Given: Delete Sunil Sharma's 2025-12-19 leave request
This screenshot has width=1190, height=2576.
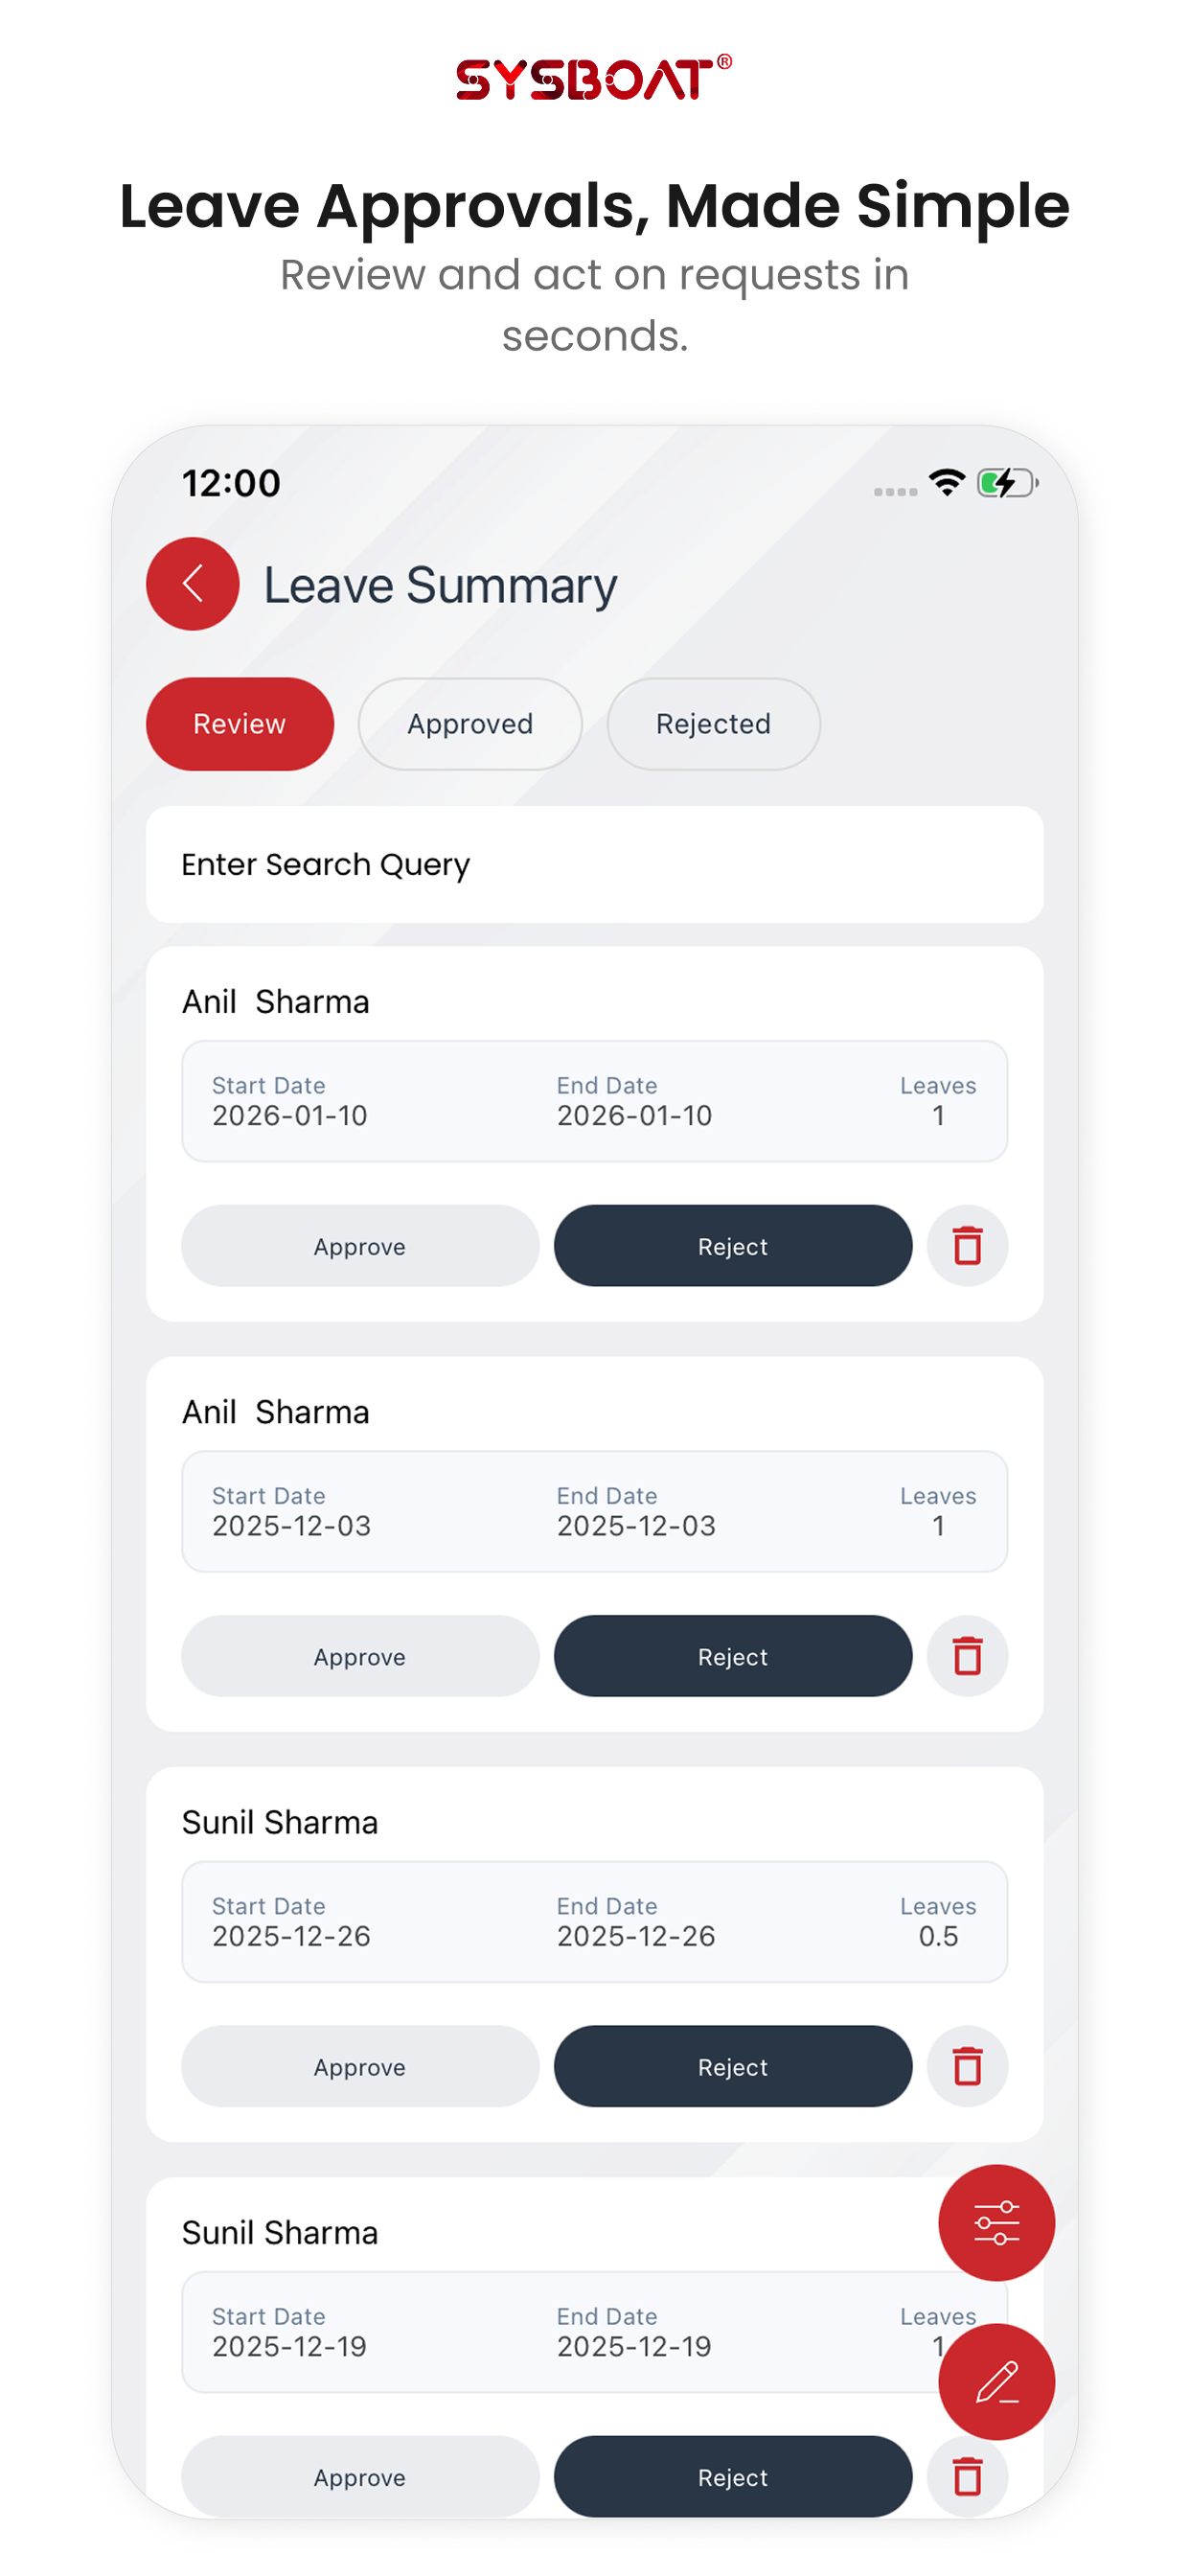Looking at the screenshot, I should point(967,2476).
